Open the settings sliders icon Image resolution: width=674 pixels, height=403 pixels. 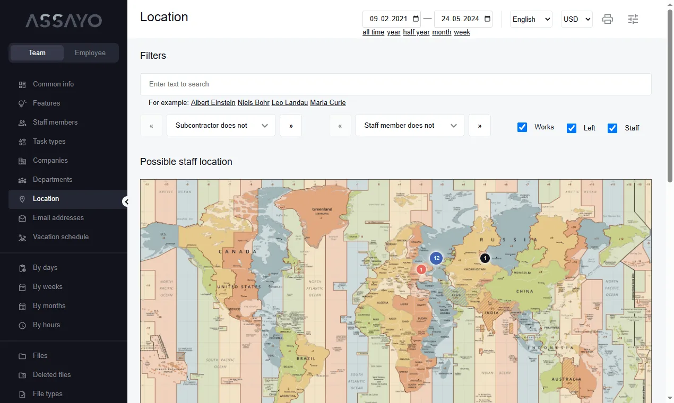click(x=633, y=19)
